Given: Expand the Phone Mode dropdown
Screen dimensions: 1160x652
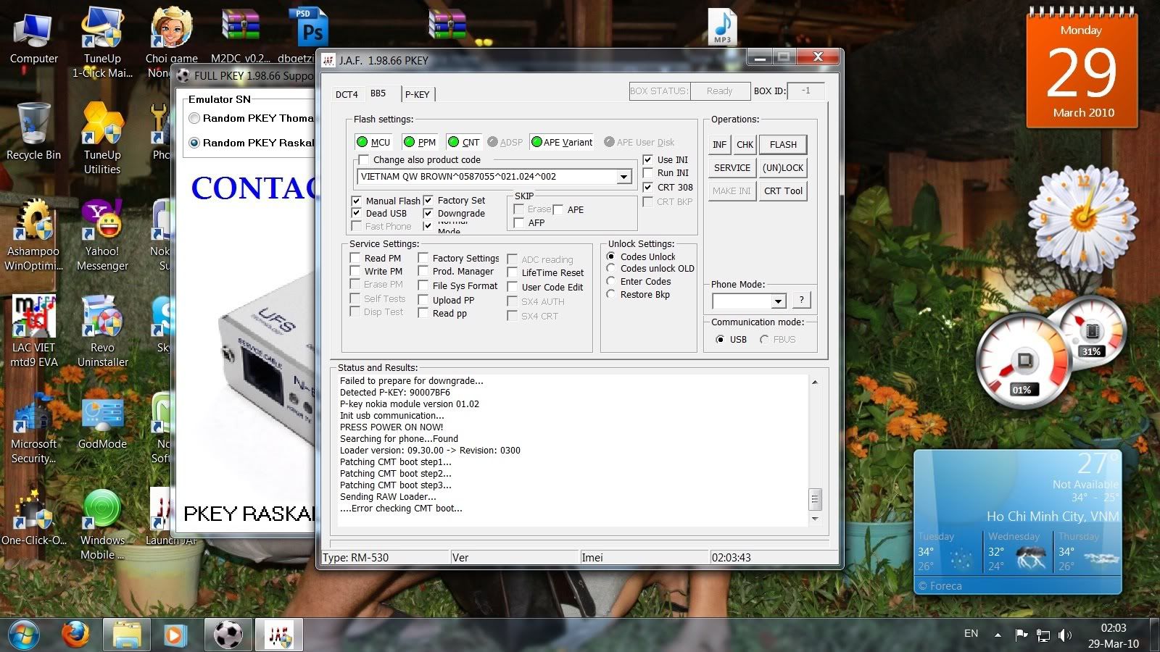Looking at the screenshot, I should tap(778, 301).
